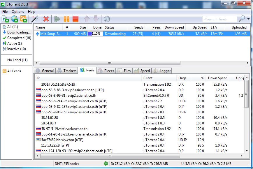
Task: Sort torrents by Seeds column header
Action: pos(136,27)
